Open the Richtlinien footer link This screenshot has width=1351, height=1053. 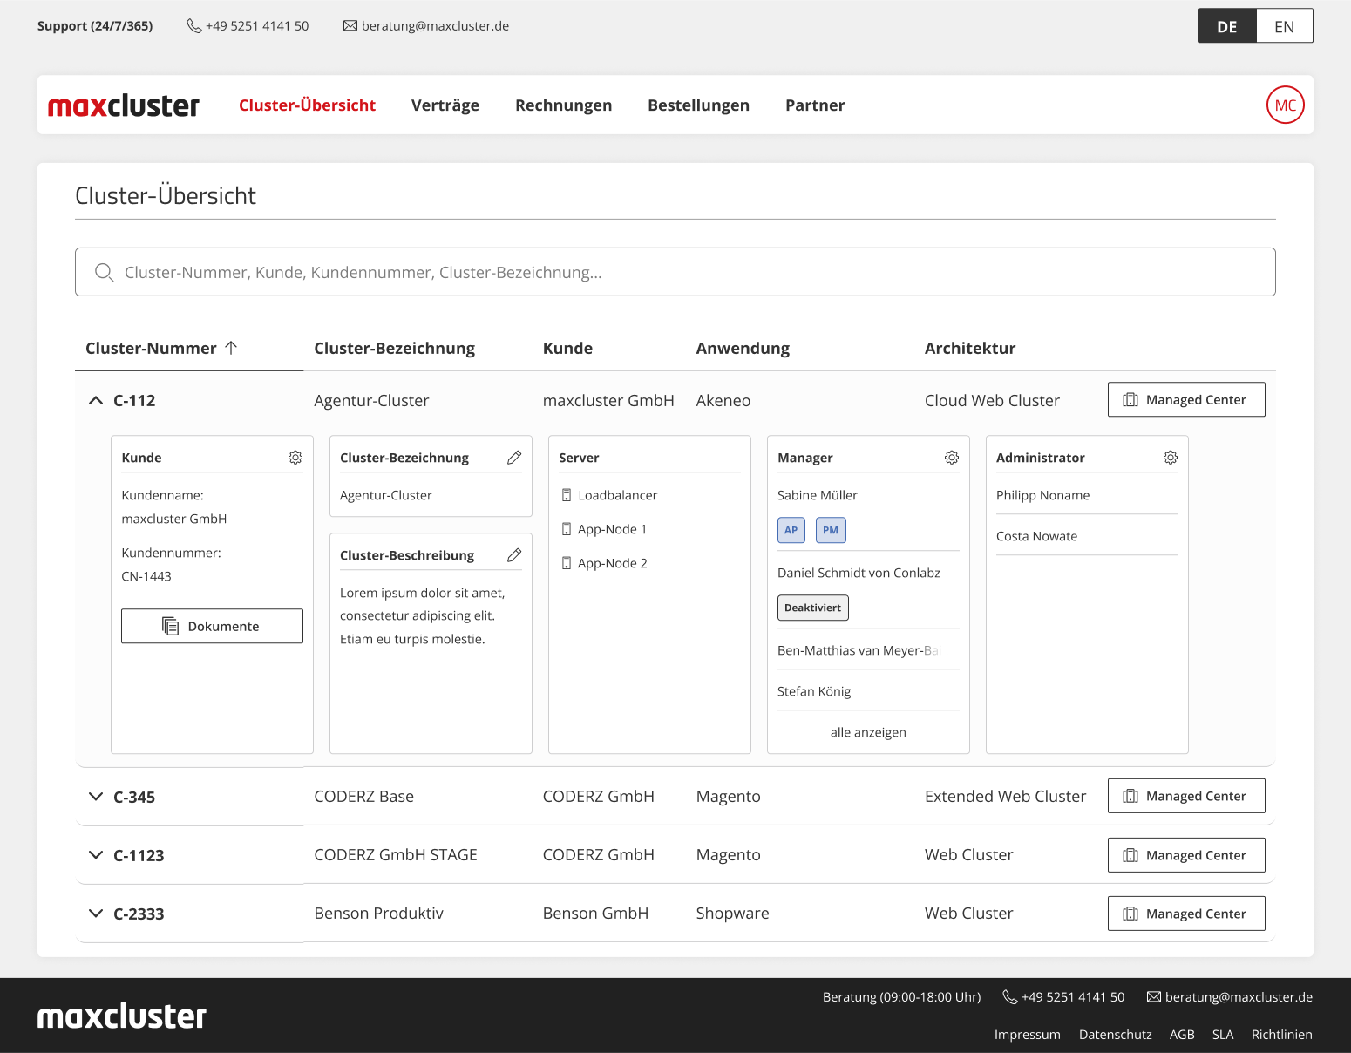(1282, 1035)
